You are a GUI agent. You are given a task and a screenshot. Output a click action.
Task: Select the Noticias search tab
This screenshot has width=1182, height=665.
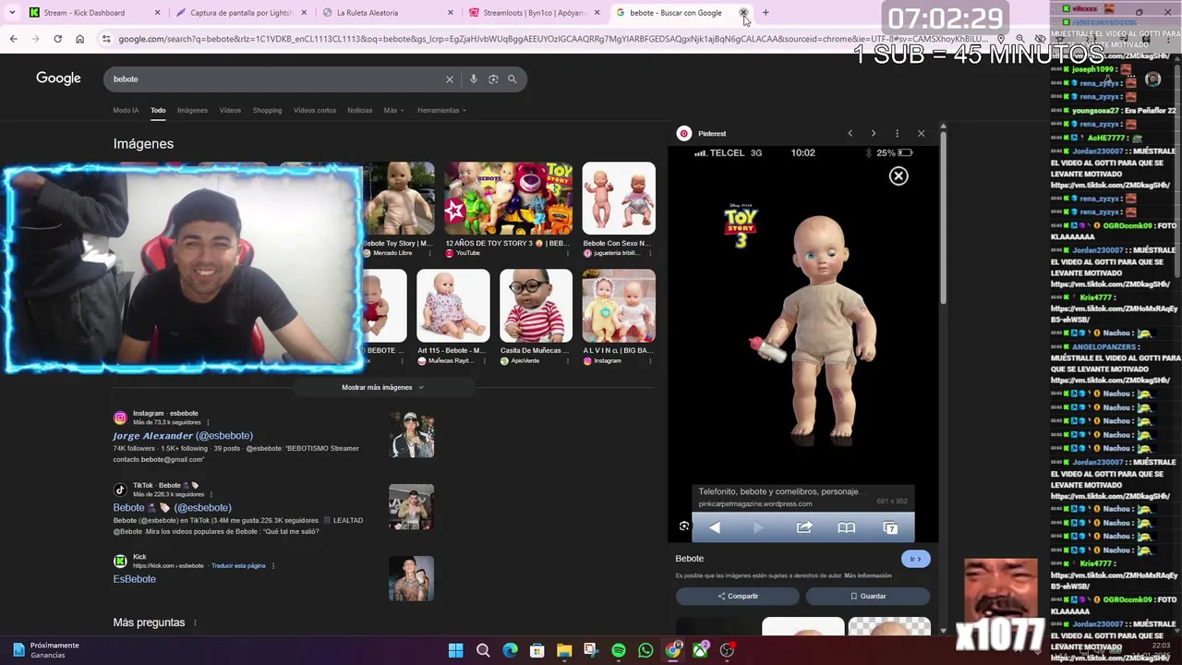coord(360,110)
